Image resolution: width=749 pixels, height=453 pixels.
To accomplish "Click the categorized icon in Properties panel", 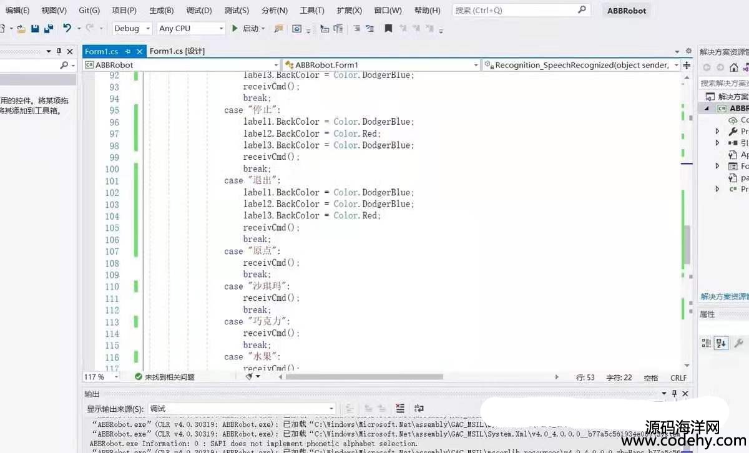I will pyautogui.click(x=707, y=343).
